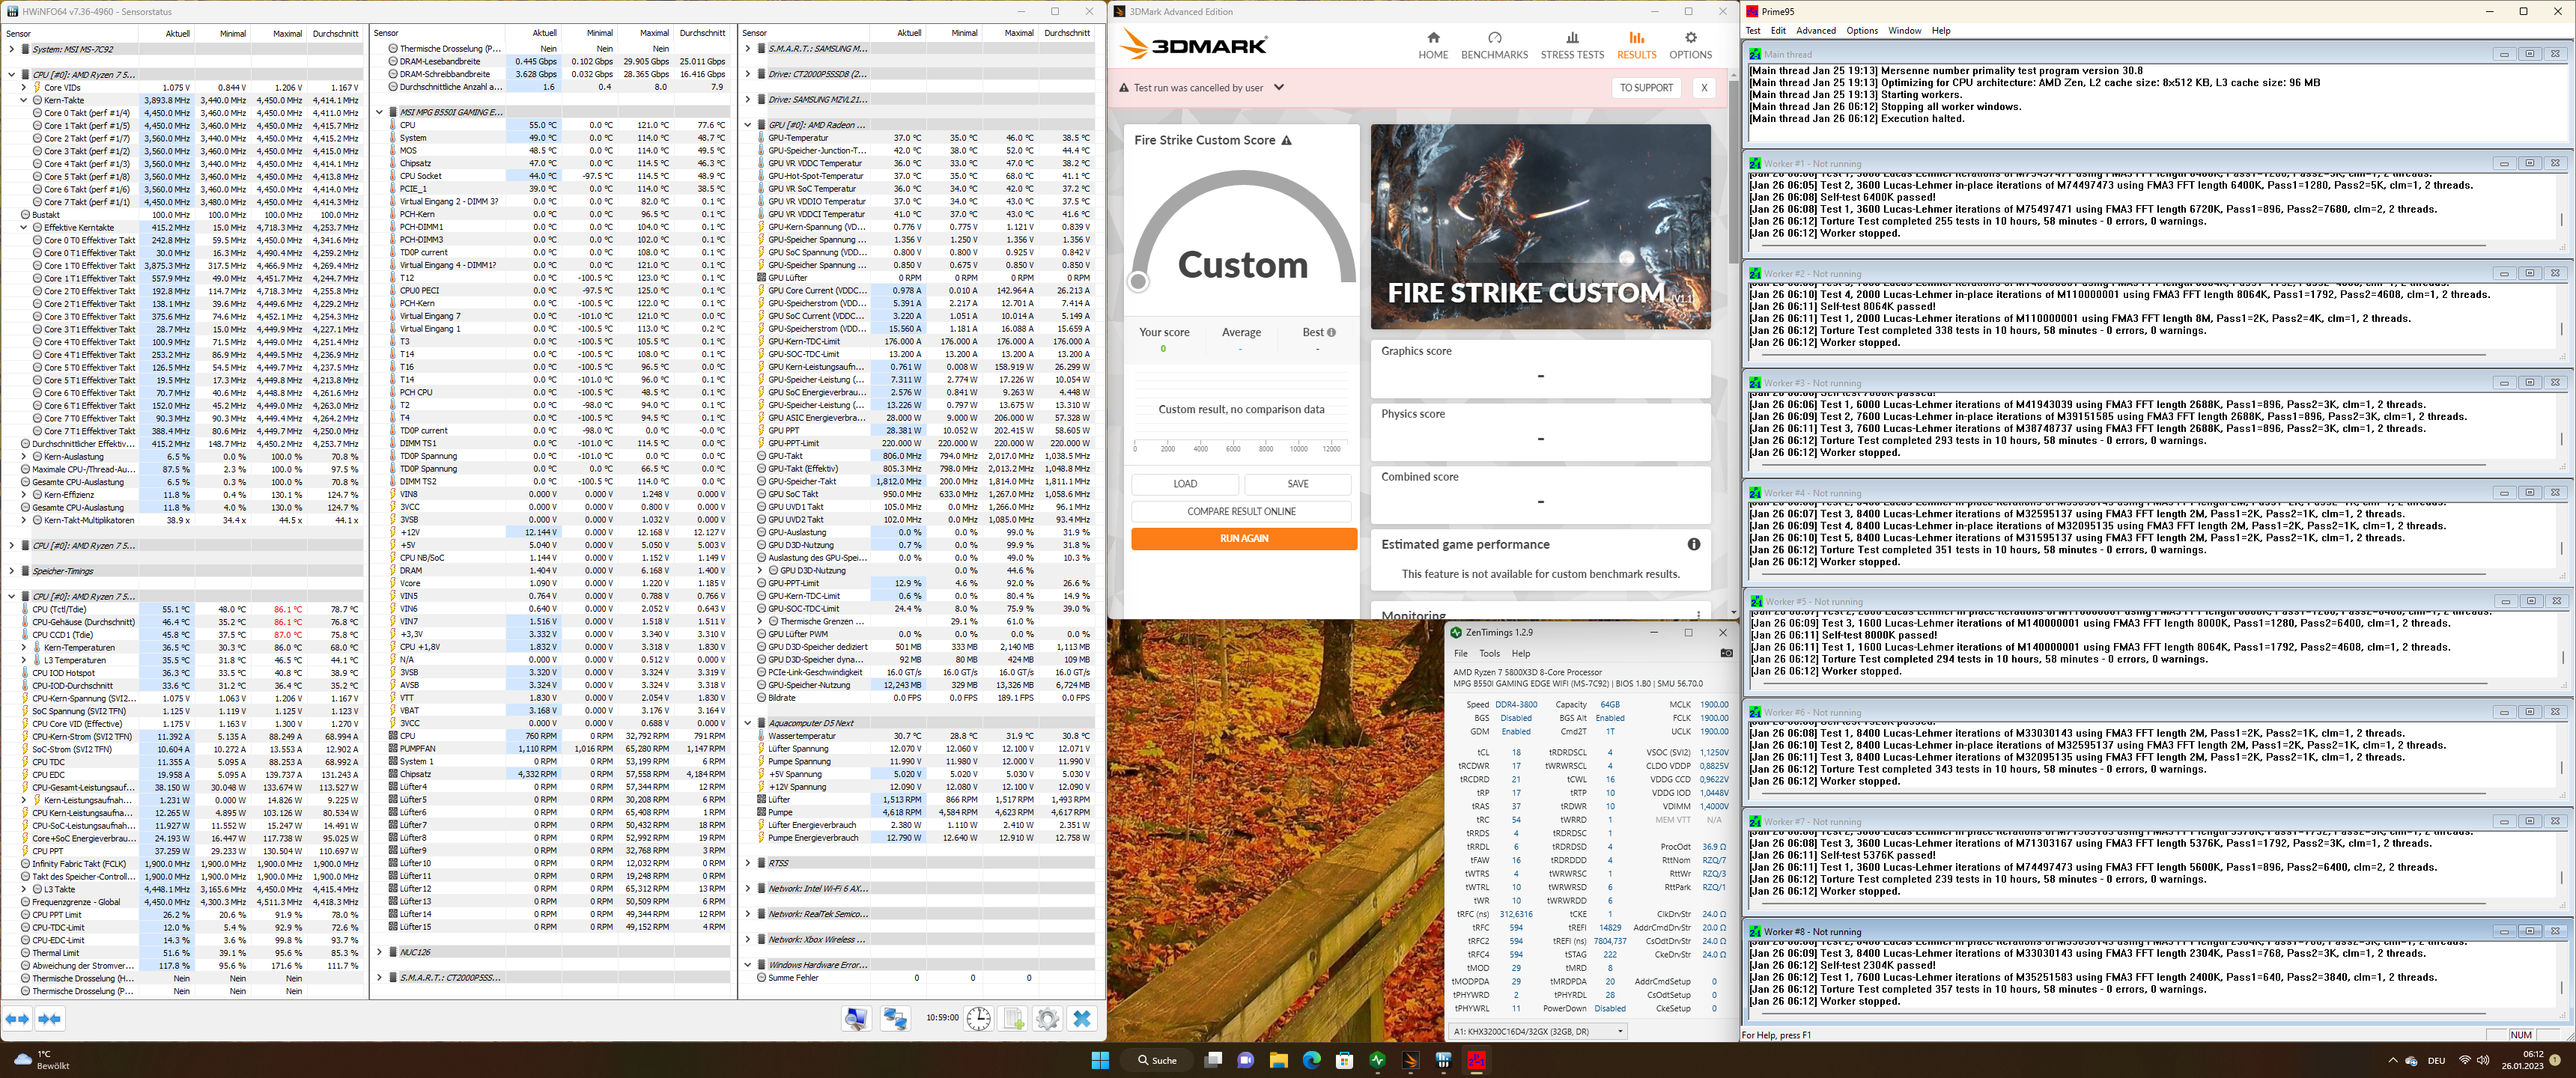Open Prime95 Advanced menu
Screen dimensions: 2576x1078
coord(1815,31)
